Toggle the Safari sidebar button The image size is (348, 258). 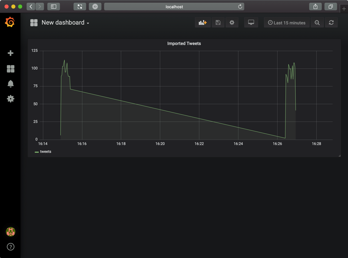(54, 6)
